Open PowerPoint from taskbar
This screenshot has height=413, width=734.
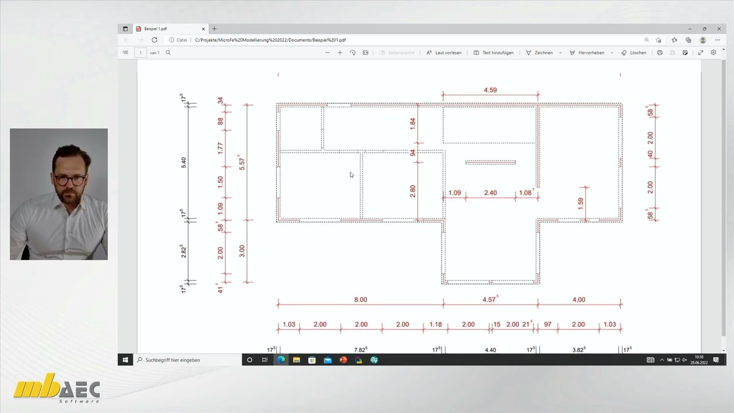tap(343, 360)
